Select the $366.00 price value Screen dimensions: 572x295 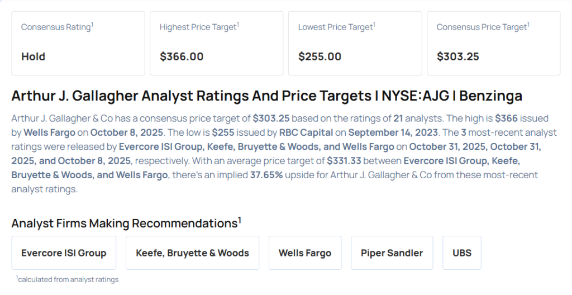182,56
